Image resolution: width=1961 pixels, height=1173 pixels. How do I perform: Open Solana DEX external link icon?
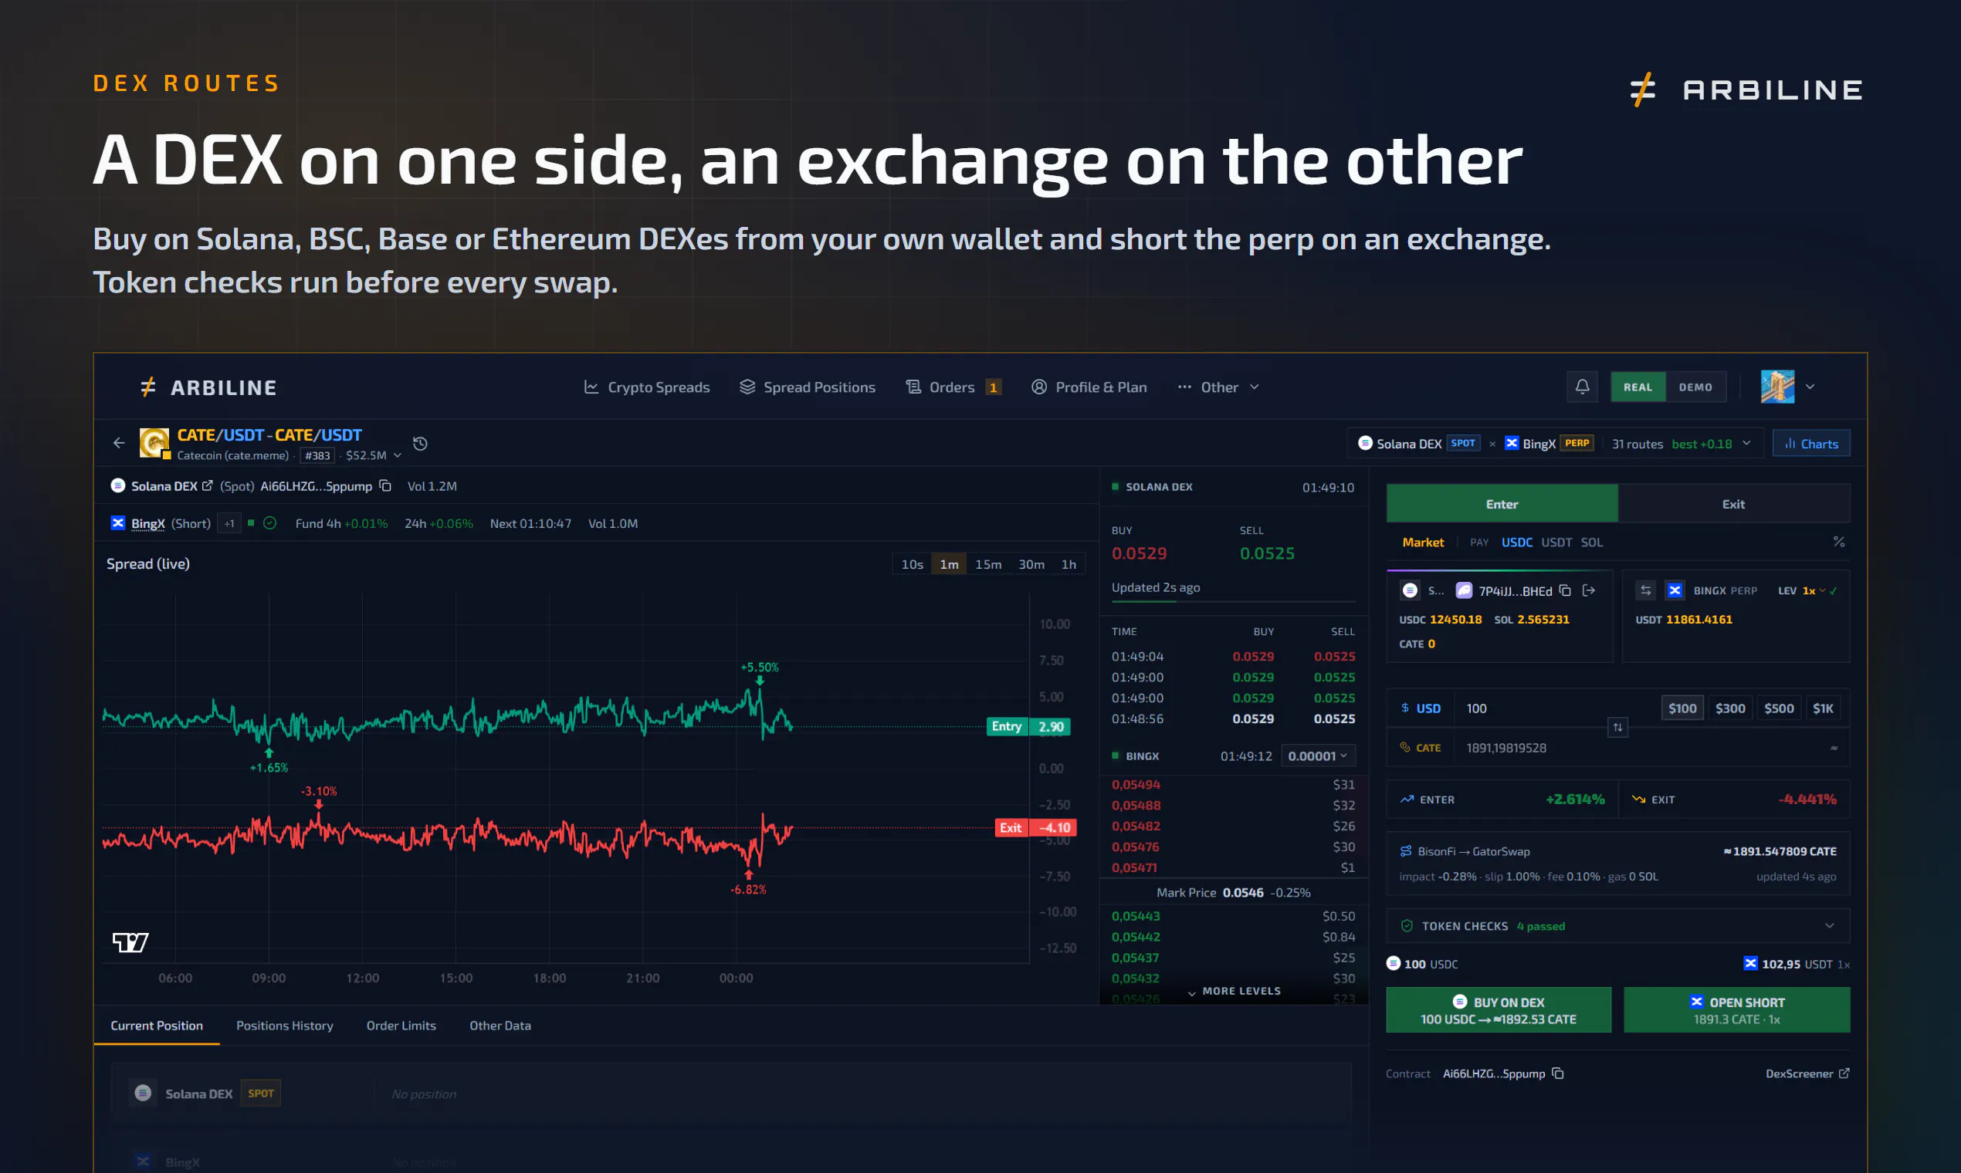[x=207, y=485]
